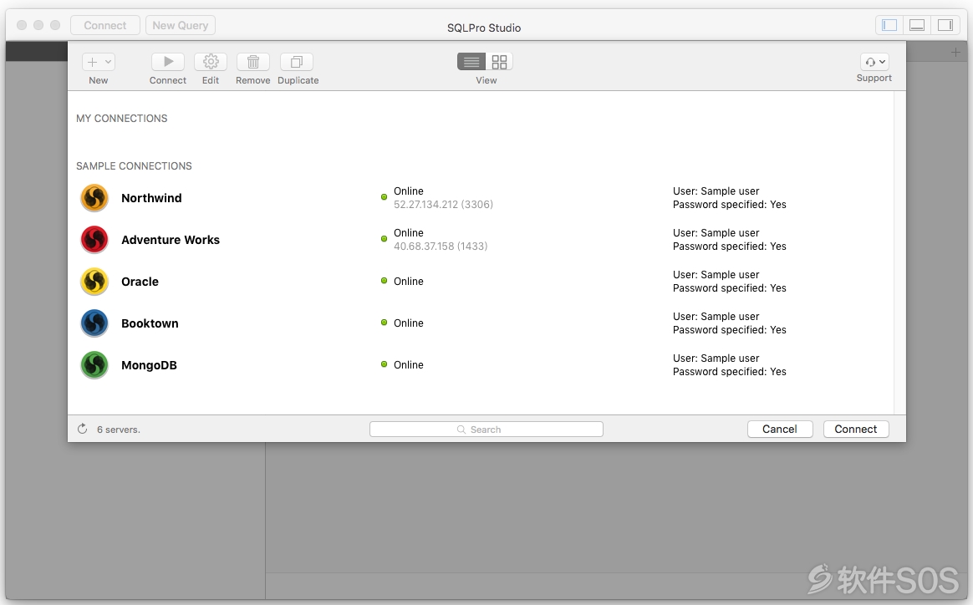Focus the Search field
The width and height of the screenshot is (973, 605).
pos(486,430)
